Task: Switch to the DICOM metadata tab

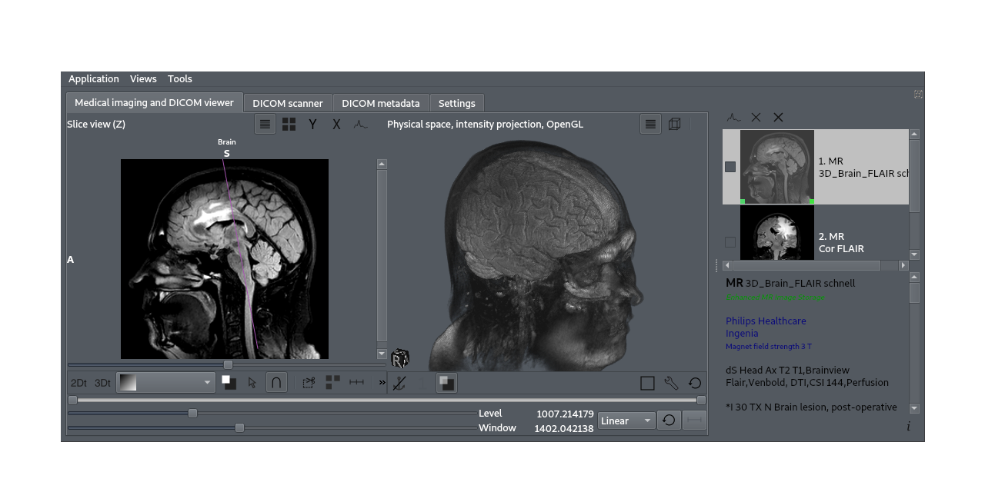Action: coord(380,103)
